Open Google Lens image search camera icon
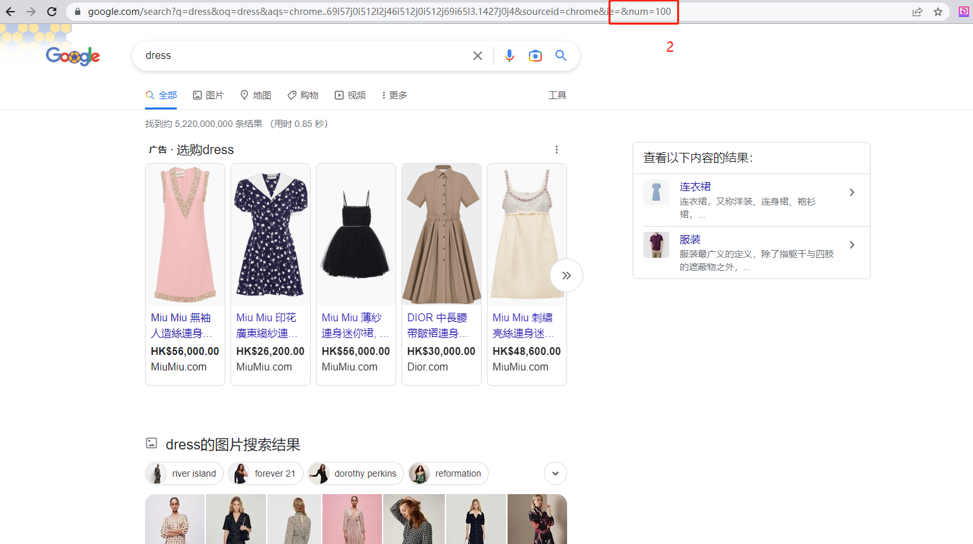 pos(535,56)
